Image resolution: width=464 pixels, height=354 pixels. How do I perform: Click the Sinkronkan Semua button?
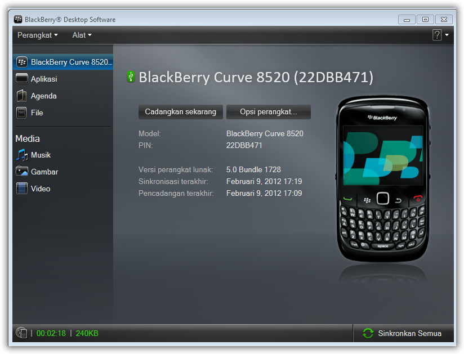(403, 333)
